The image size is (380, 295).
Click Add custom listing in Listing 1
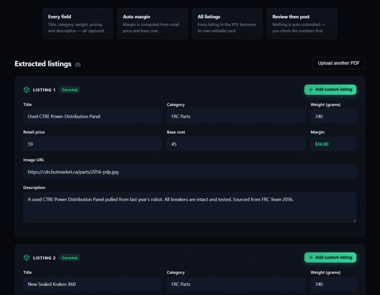(331, 90)
